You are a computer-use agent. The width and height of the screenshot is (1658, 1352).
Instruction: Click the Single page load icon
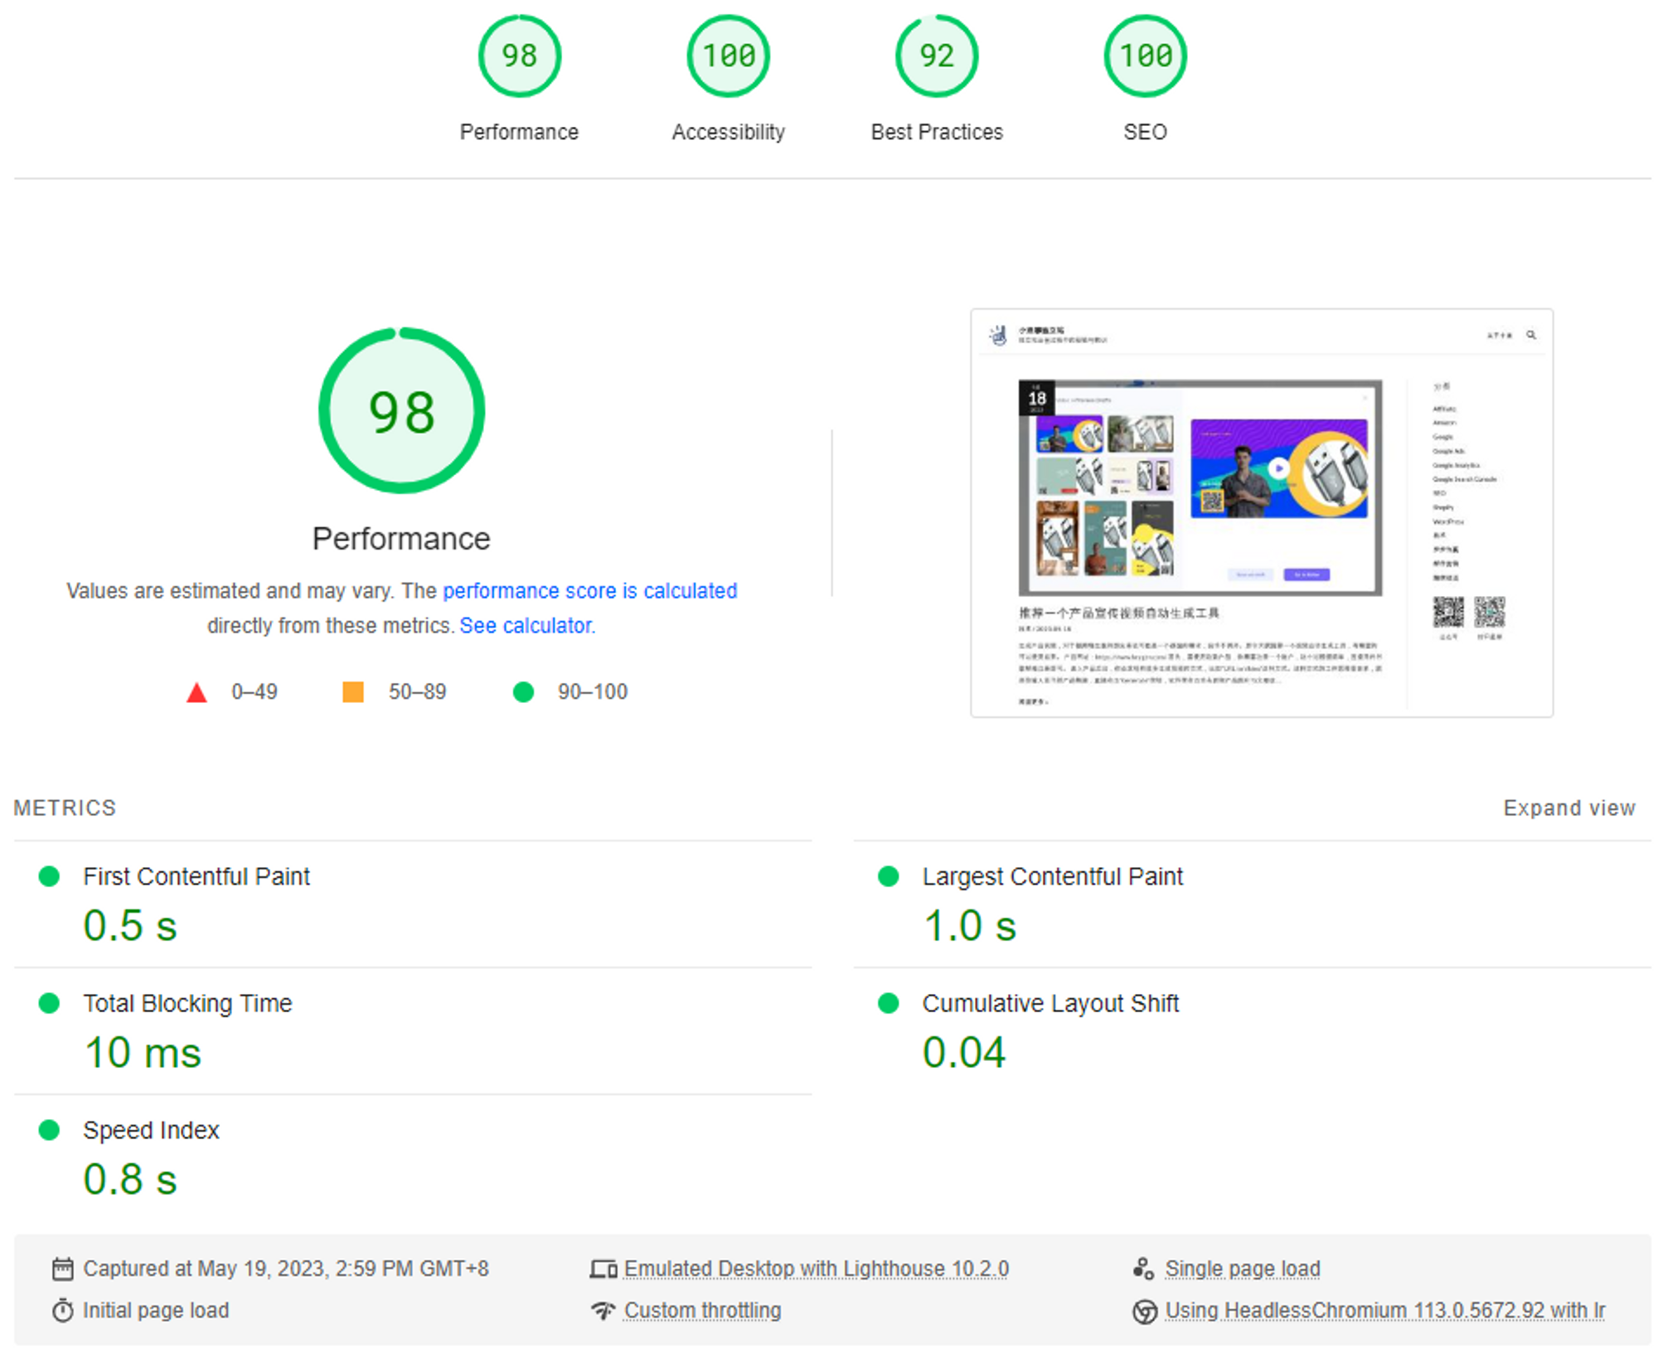(x=1143, y=1269)
